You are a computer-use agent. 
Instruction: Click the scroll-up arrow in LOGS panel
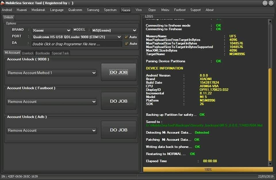click(270, 21)
